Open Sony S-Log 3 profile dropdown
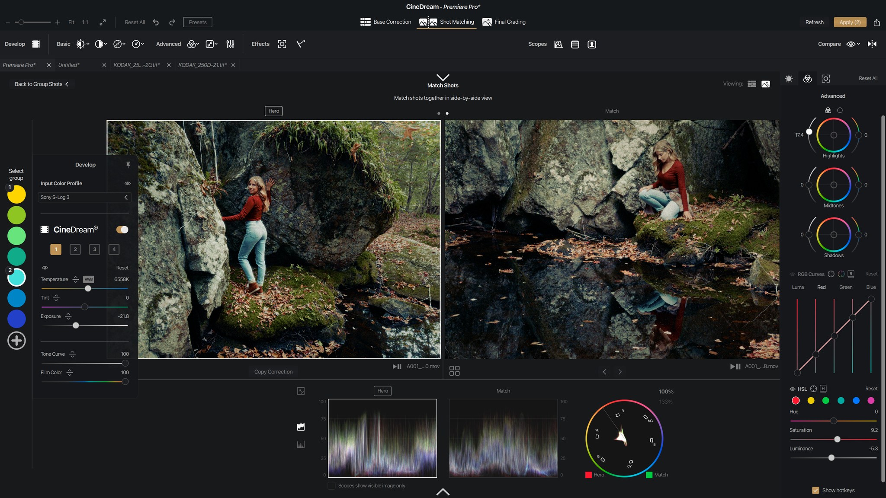The width and height of the screenshot is (886, 498). coord(84,198)
